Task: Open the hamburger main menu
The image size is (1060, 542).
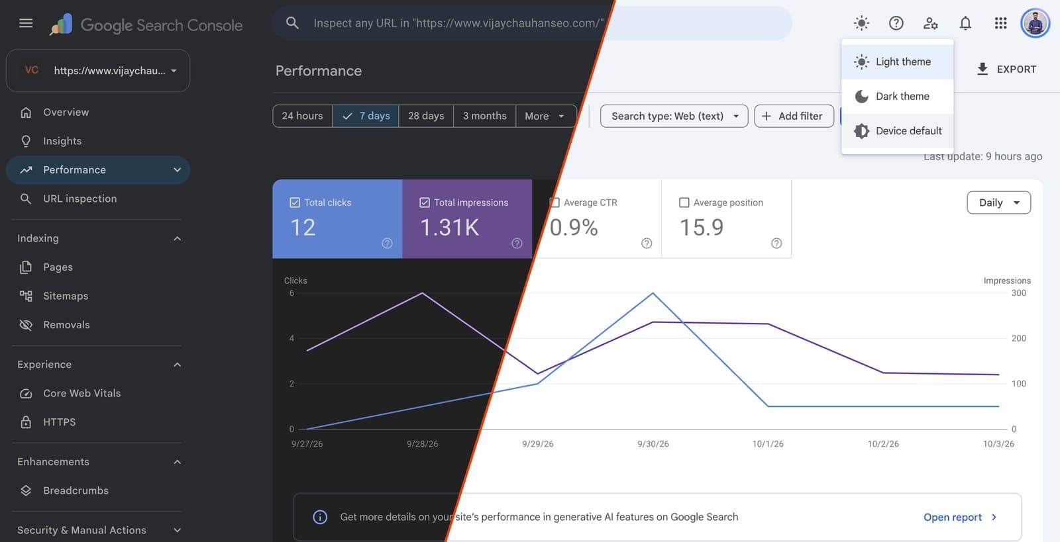Action: [26, 23]
